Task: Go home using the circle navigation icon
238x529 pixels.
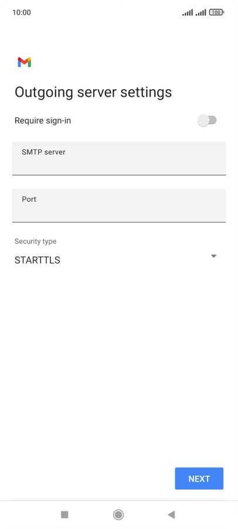Action: click(118, 514)
